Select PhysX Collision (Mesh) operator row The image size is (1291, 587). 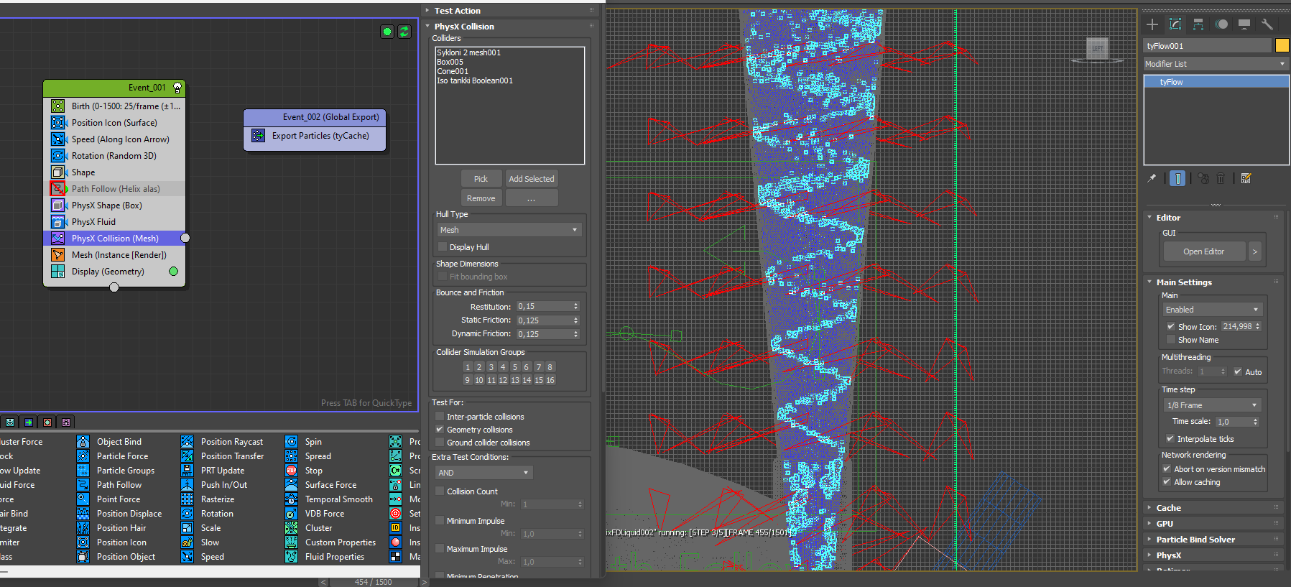(114, 238)
